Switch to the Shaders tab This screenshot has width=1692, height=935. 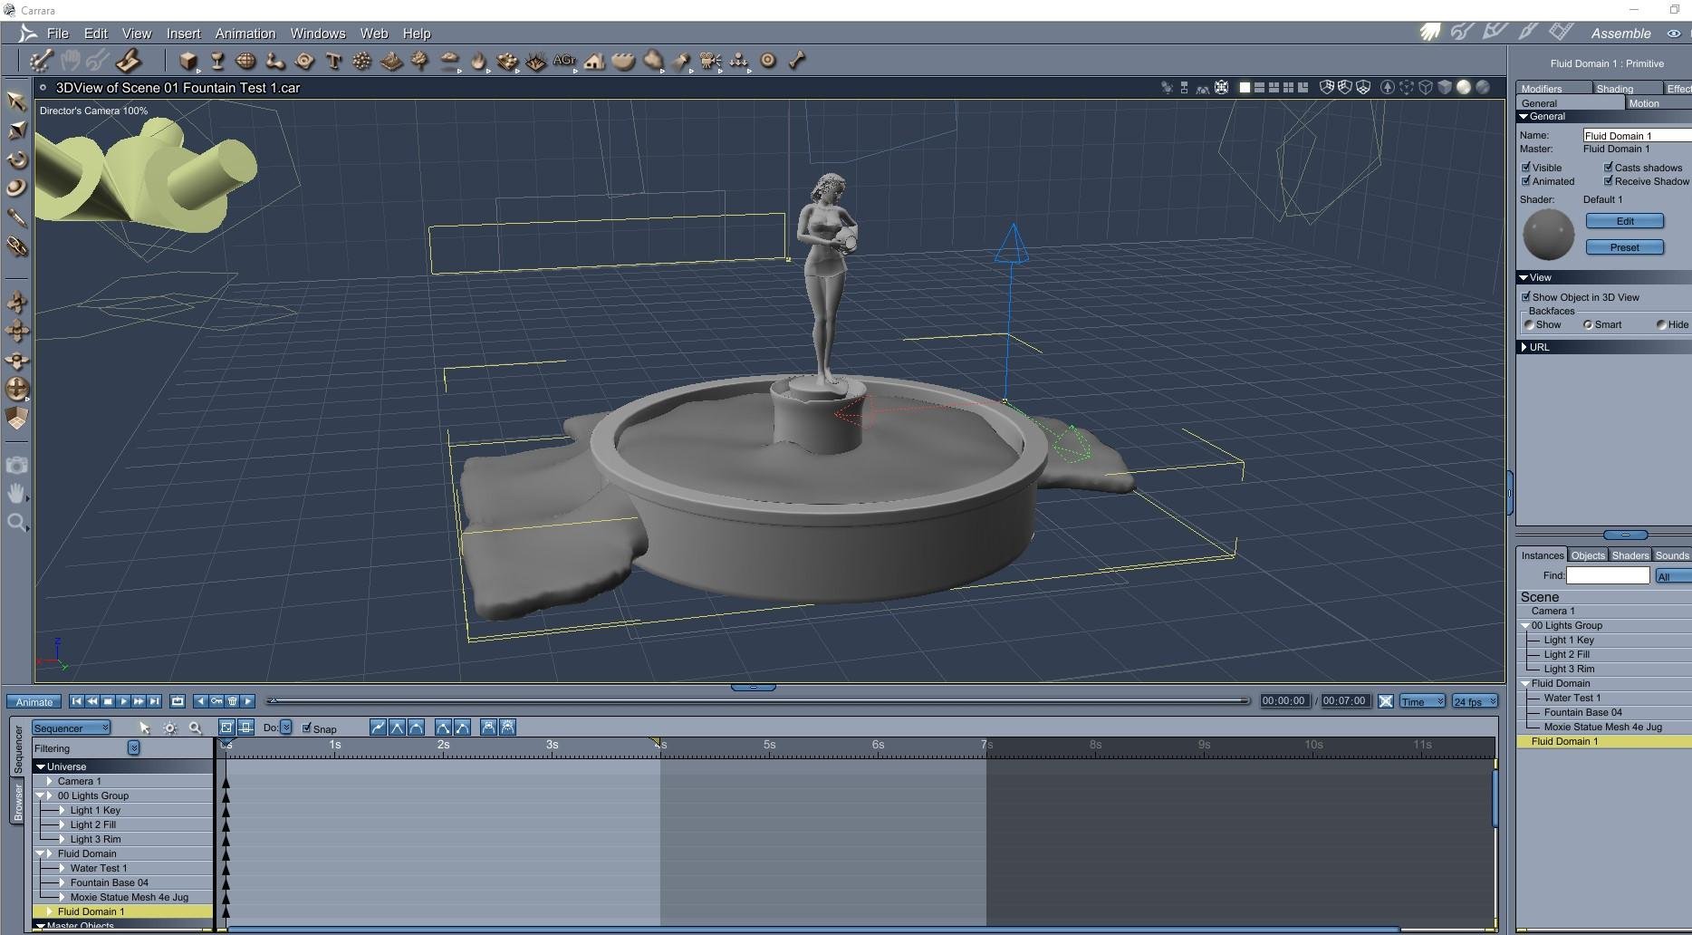[1630, 555]
